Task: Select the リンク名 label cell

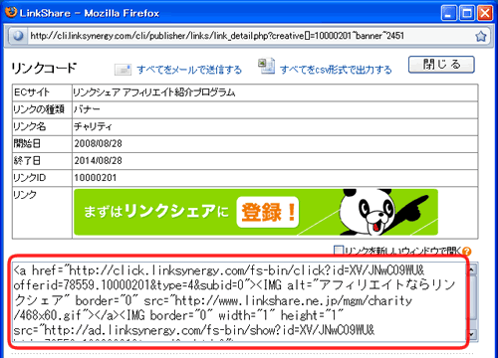Action: point(42,126)
